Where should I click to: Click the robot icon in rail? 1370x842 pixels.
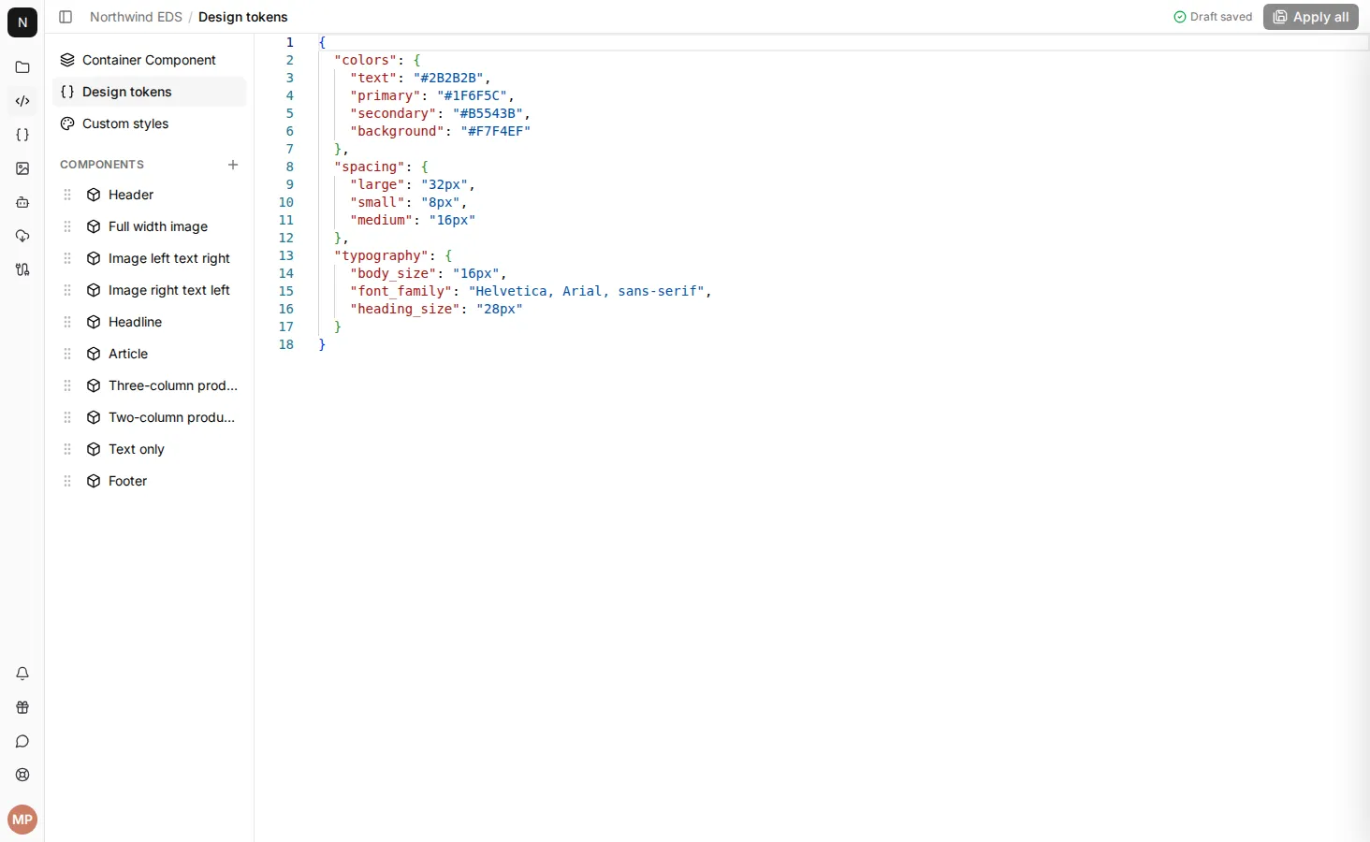22,202
